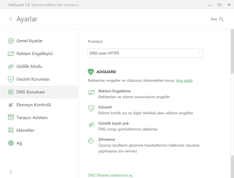Select the Gizlilik Modu menu label
Screen dimensions: 234x178
pos(29,66)
